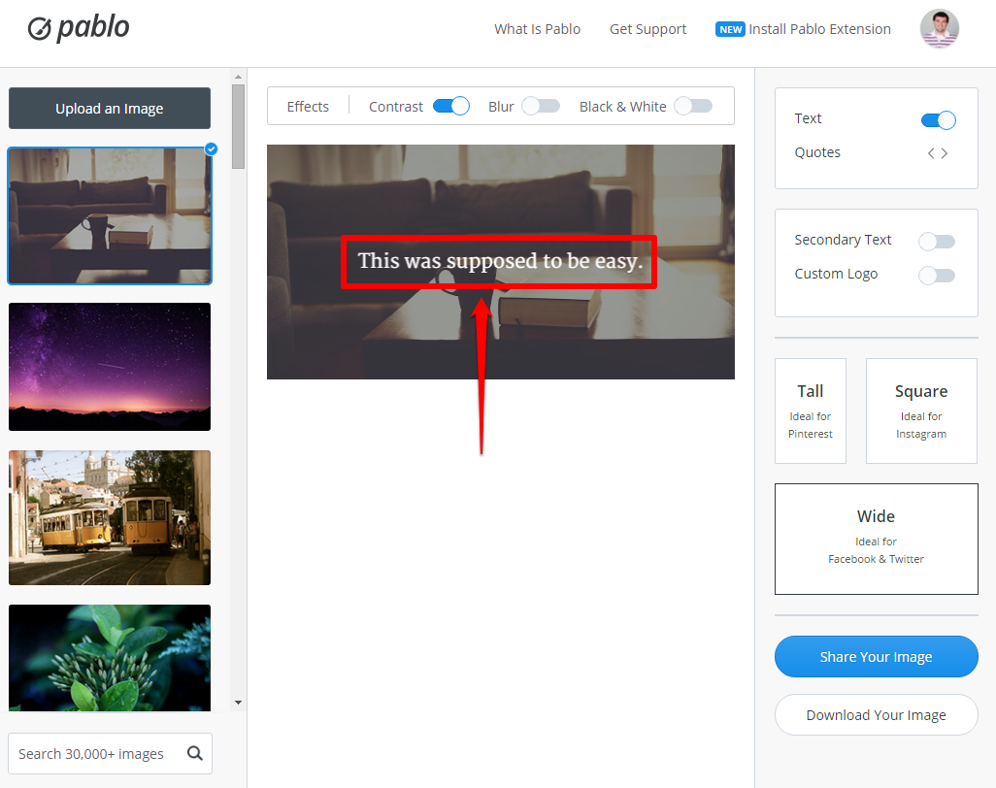
Task: Click the NEW badge icon
Action: point(730,29)
